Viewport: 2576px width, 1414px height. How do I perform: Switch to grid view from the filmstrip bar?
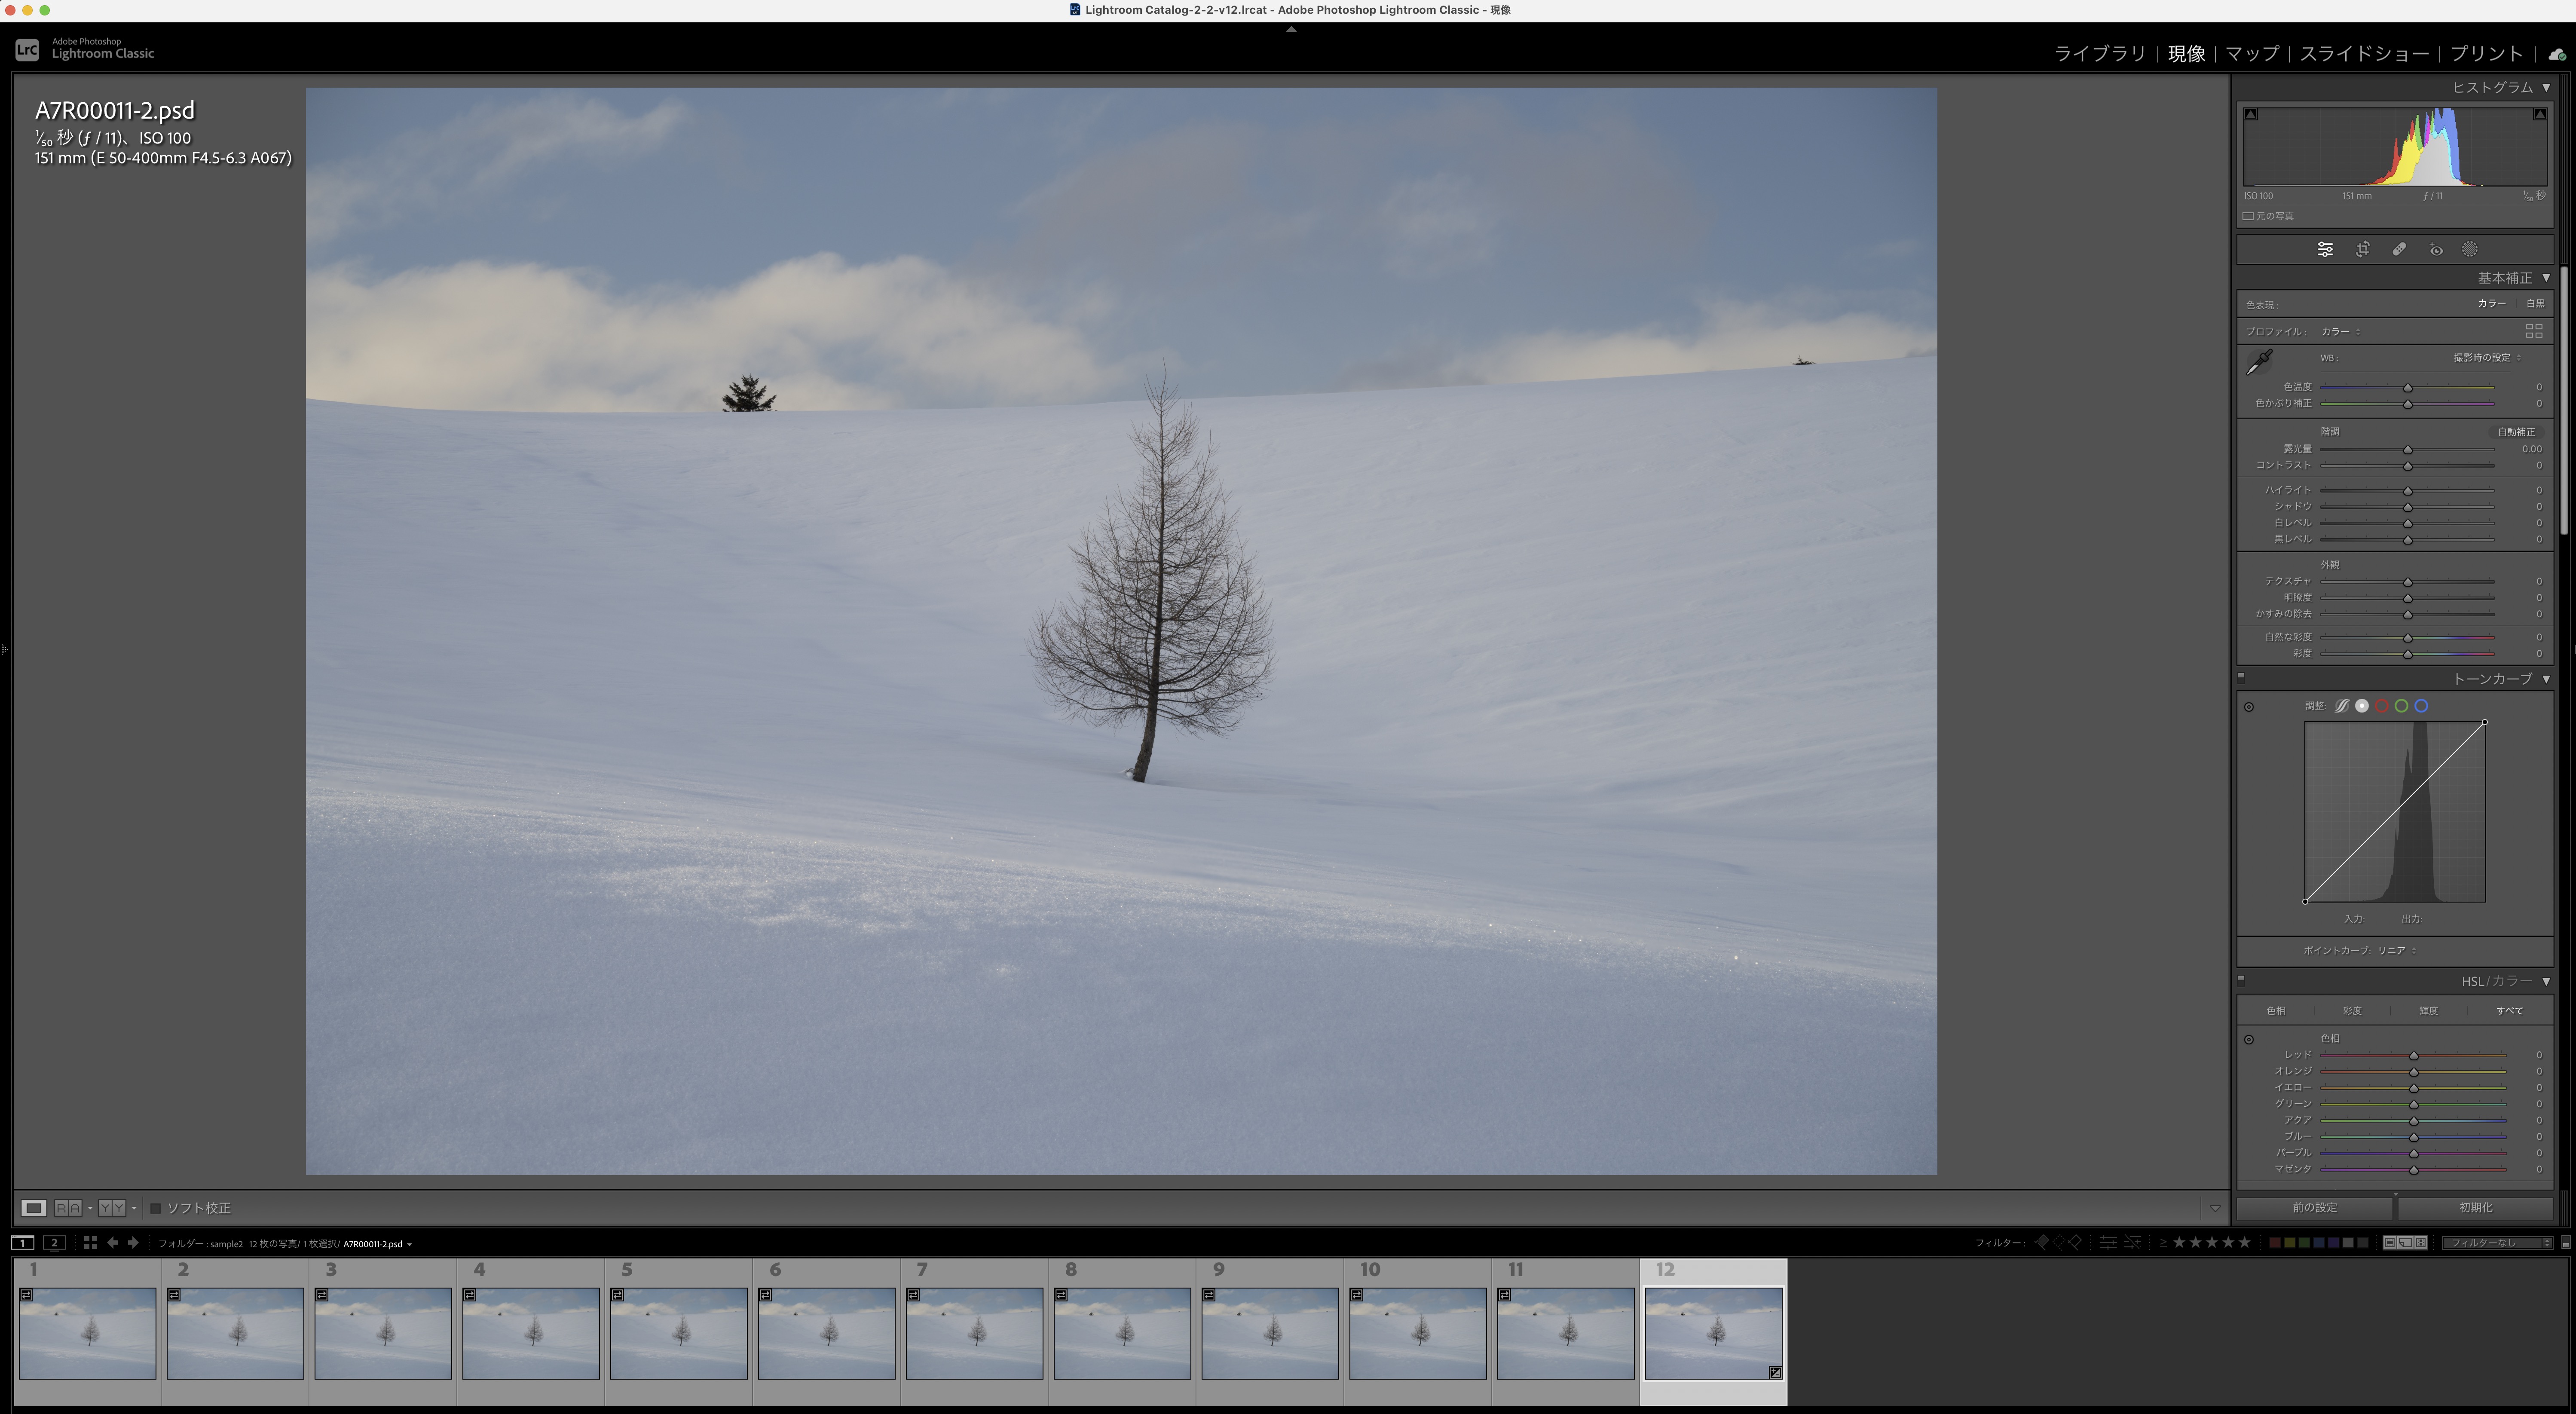click(90, 1243)
